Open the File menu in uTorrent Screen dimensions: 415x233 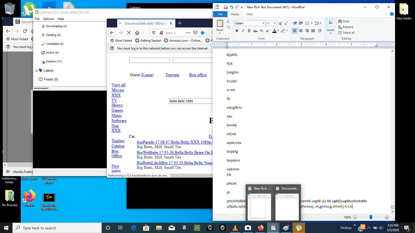[37, 19]
